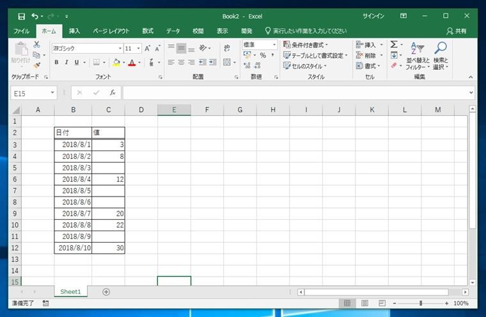Viewport: 486px width, 317px height.
Task: Open Sort and Filter options
Action: pos(418,56)
